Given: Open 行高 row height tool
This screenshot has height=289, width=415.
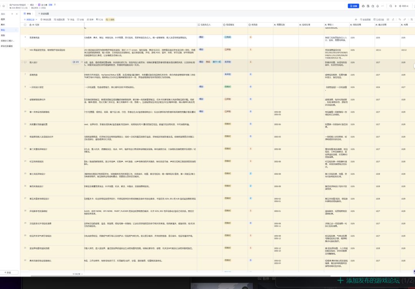Looking at the screenshot, I should pos(100,20).
